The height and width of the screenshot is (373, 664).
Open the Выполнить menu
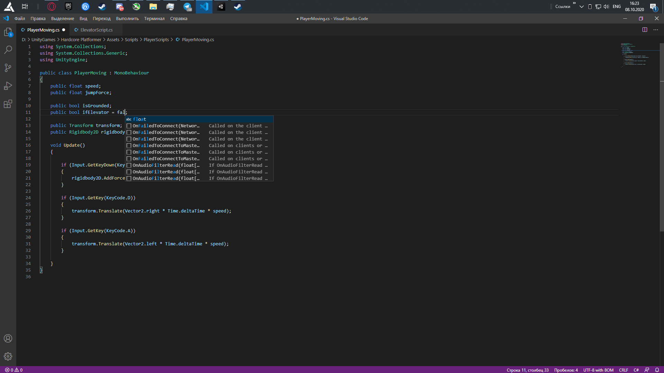click(127, 19)
